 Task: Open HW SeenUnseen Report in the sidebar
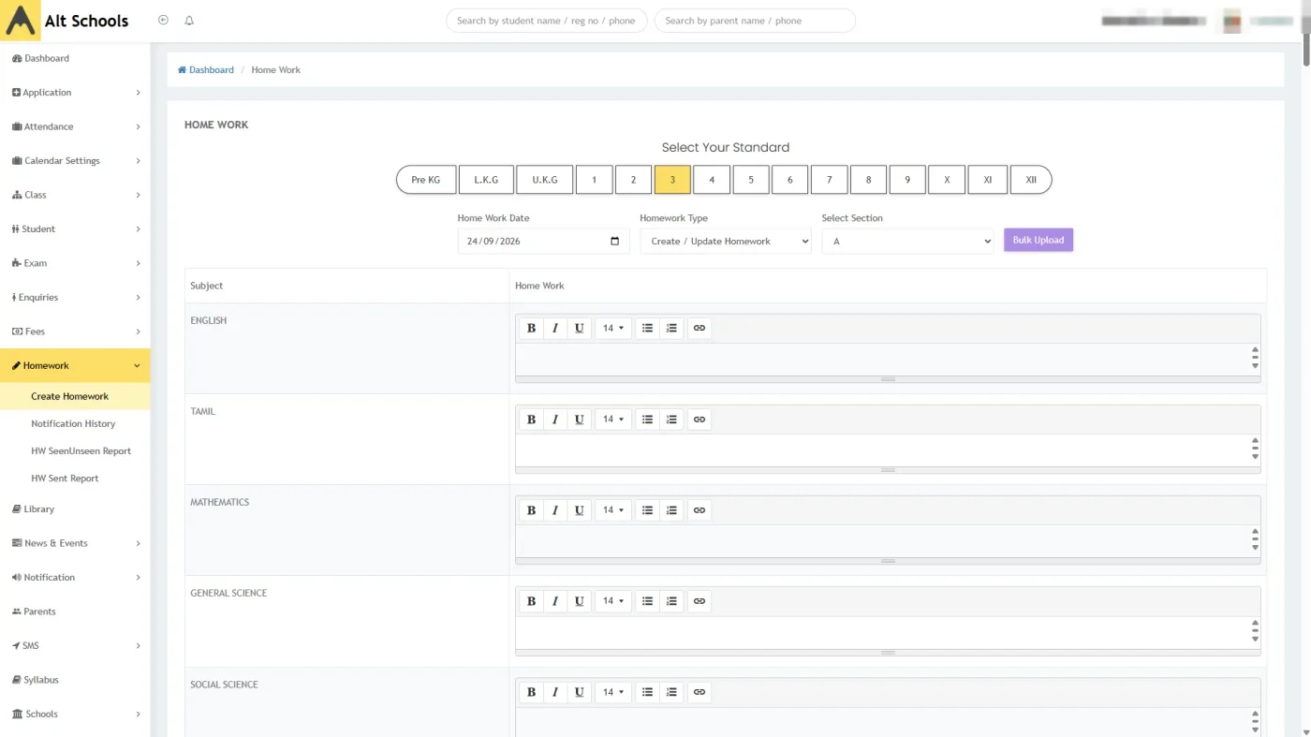pyautogui.click(x=81, y=450)
